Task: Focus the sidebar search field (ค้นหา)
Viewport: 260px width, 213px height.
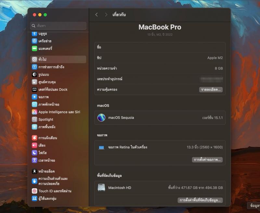Action: 58,26
